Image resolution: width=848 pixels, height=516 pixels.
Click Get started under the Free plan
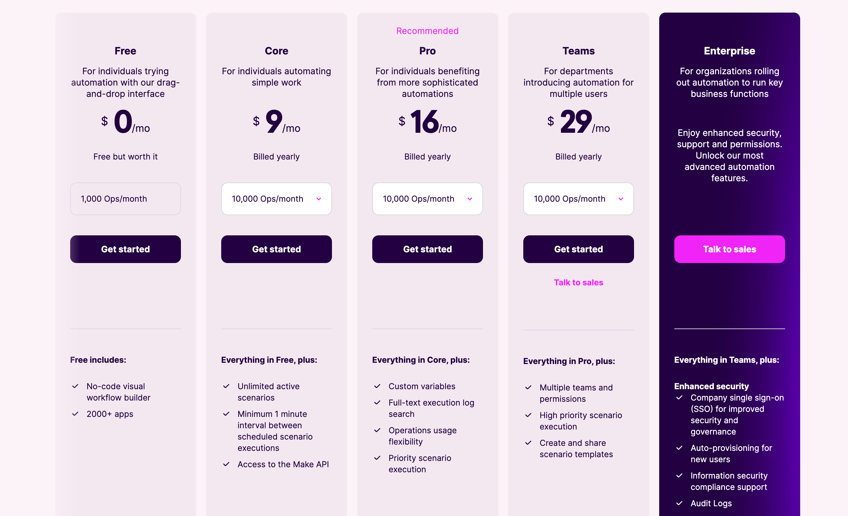point(125,249)
